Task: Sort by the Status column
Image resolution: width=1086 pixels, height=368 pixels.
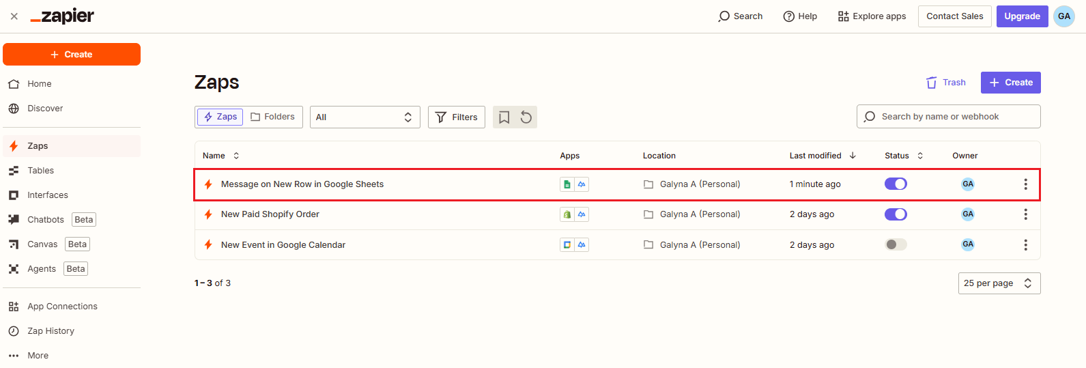Action: (x=904, y=156)
